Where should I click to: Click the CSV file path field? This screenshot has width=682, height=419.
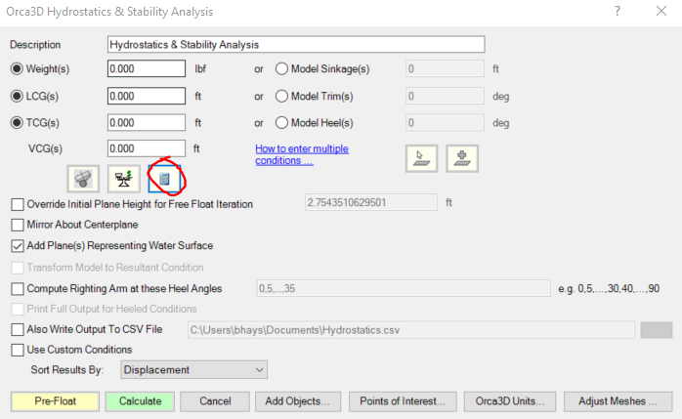click(x=411, y=330)
